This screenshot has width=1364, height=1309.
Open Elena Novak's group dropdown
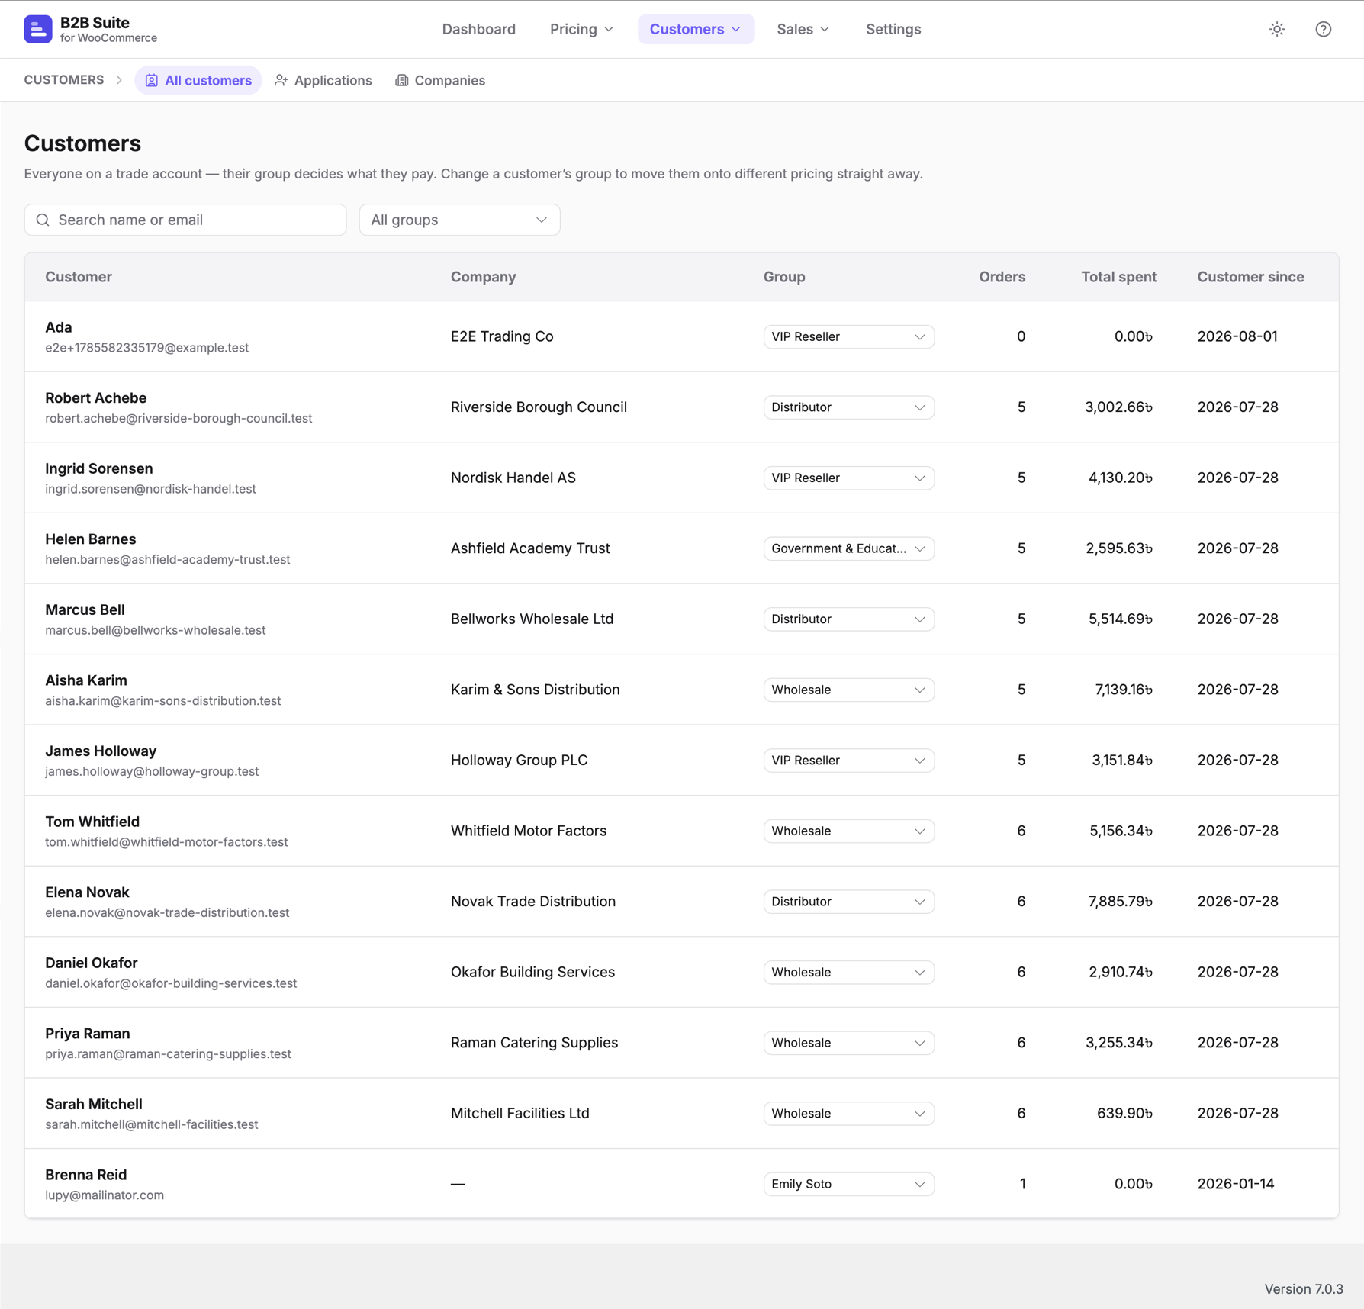(848, 902)
